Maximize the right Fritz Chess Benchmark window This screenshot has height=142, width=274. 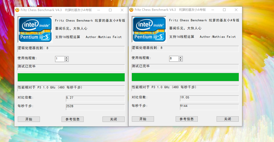point(224,10)
